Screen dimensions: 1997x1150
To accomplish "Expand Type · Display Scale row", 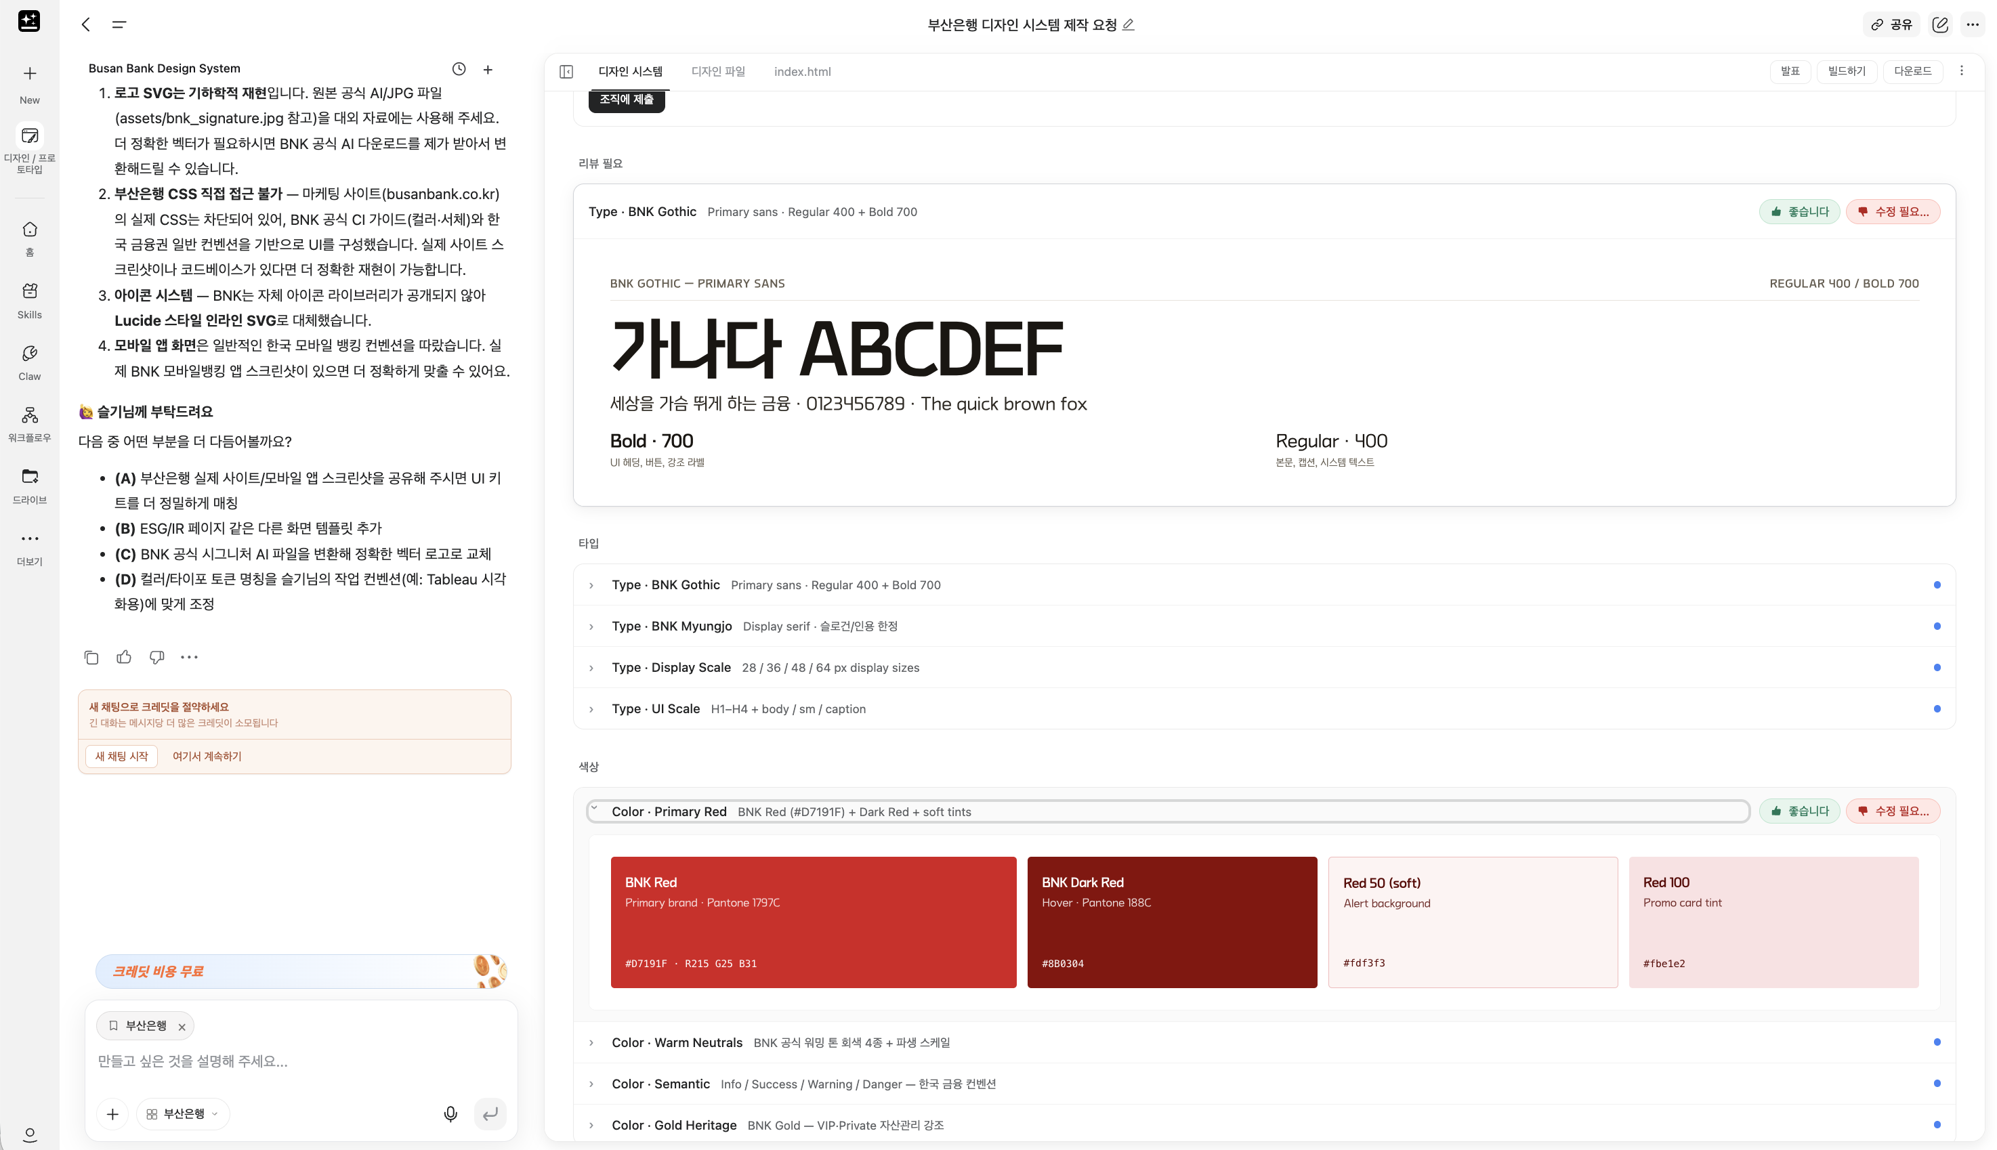I will [x=1264, y=667].
